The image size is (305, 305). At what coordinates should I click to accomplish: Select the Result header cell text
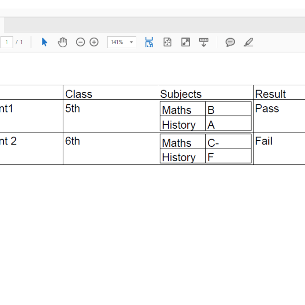(x=270, y=94)
